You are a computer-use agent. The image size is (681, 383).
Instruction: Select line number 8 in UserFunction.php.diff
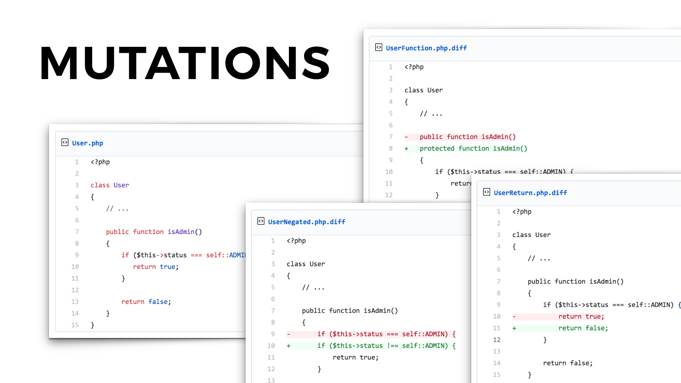pos(391,149)
